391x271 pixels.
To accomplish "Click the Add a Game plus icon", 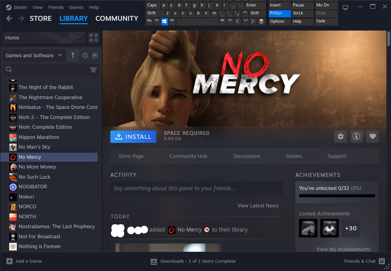I will point(9,261).
